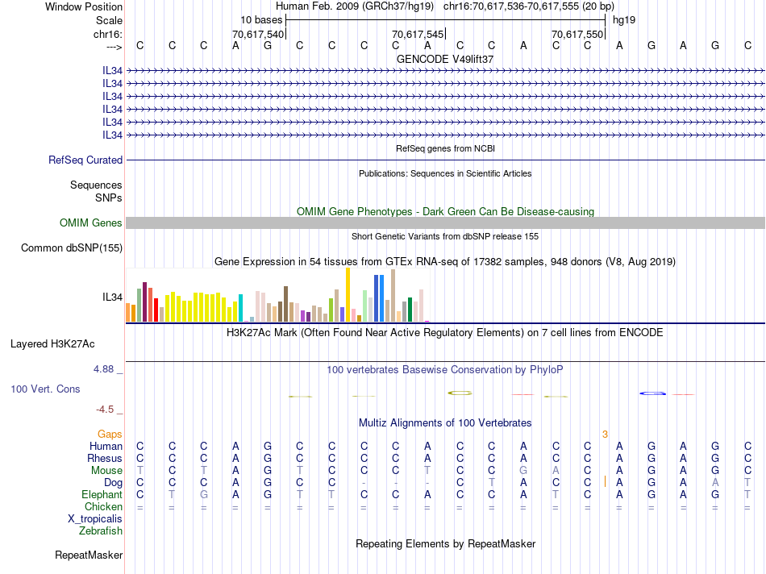Select the Chicken alignment row label

coord(103,507)
